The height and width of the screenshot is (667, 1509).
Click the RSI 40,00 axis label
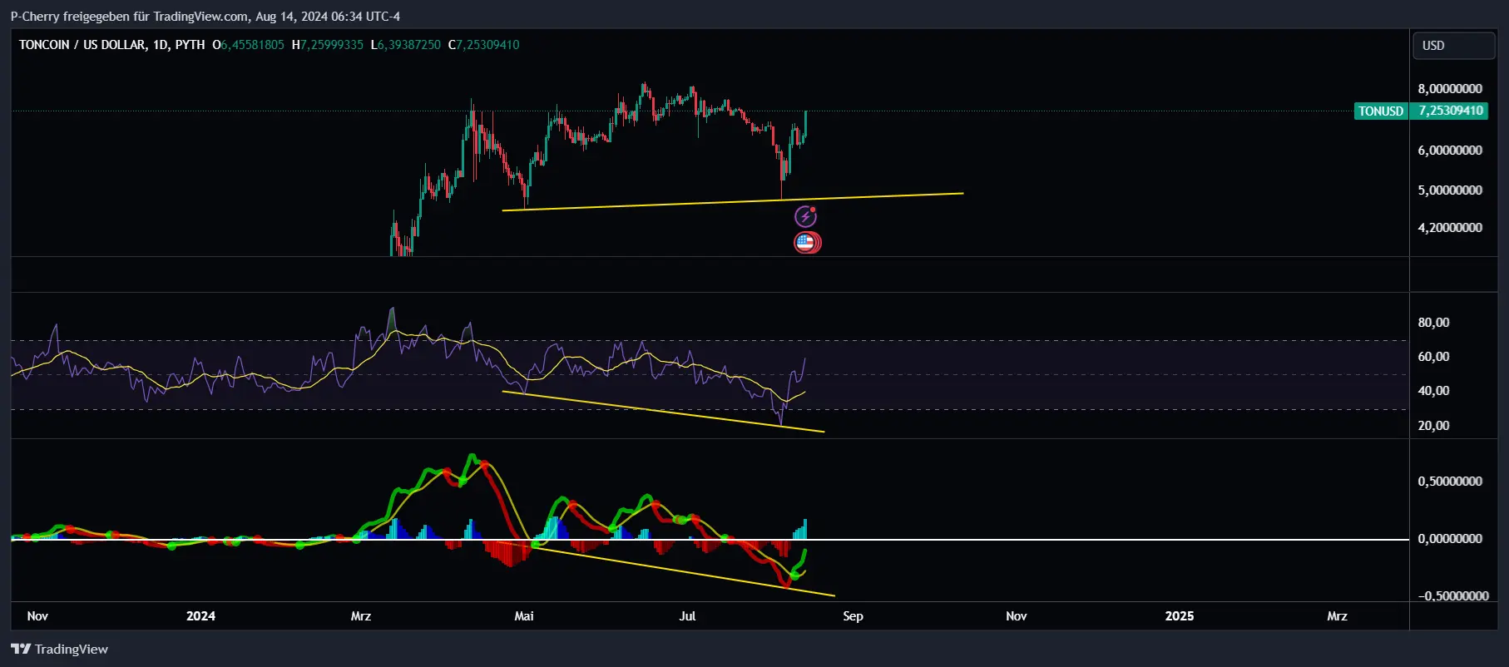(x=1433, y=391)
